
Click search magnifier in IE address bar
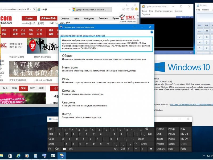(x=28, y=9)
